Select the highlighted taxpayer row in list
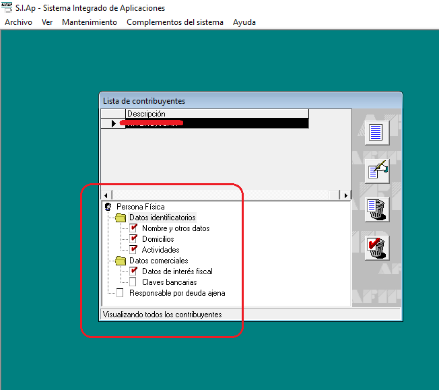Screen dimensions: 439x390 click(x=215, y=123)
